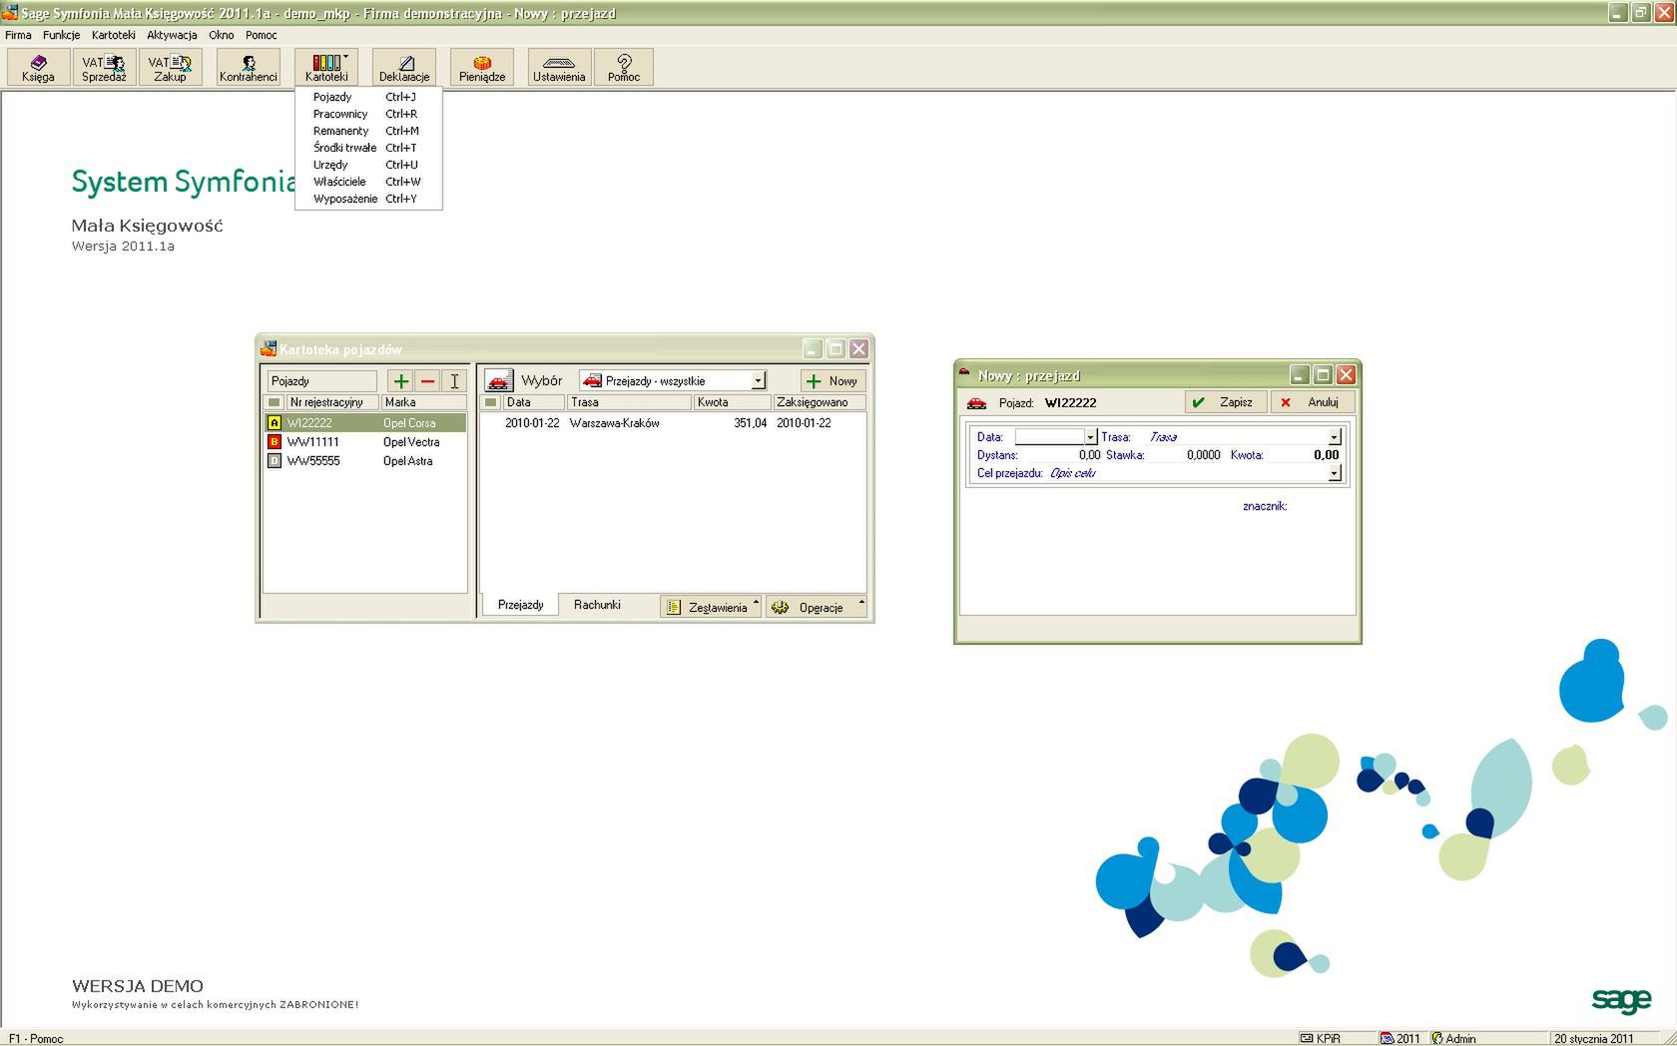This screenshot has width=1677, height=1046.
Task: Open the Kartoteki menu in menu bar
Action: pyautogui.click(x=113, y=35)
